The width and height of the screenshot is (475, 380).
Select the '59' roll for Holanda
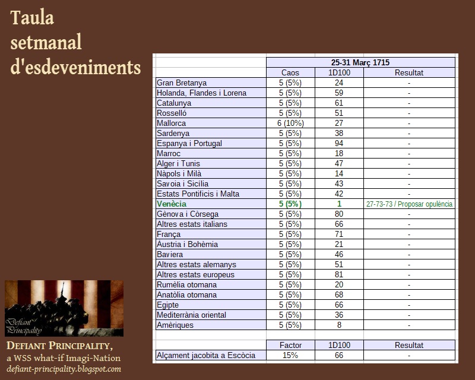coord(339,93)
